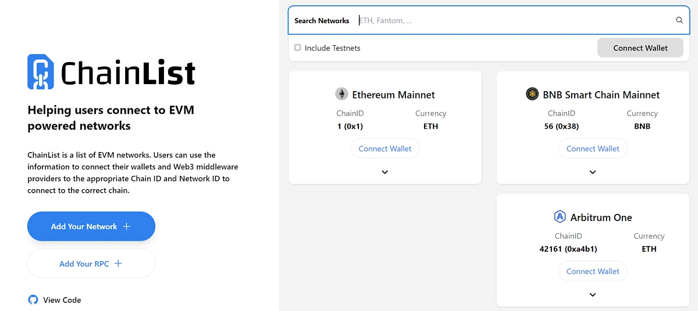Click the Ethereum Mainnet logo icon
This screenshot has width=698, height=311.
click(341, 94)
